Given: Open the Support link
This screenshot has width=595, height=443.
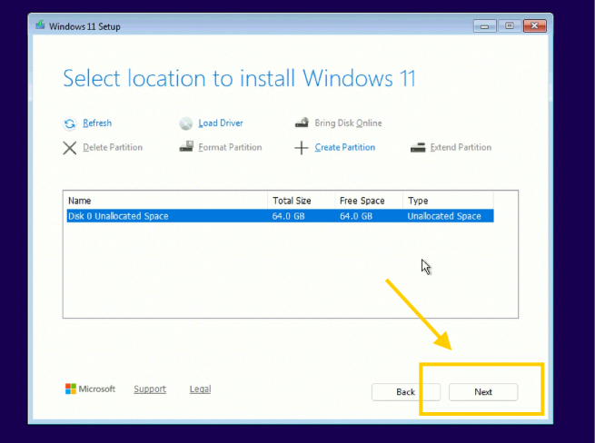Looking at the screenshot, I should point(150,389).
